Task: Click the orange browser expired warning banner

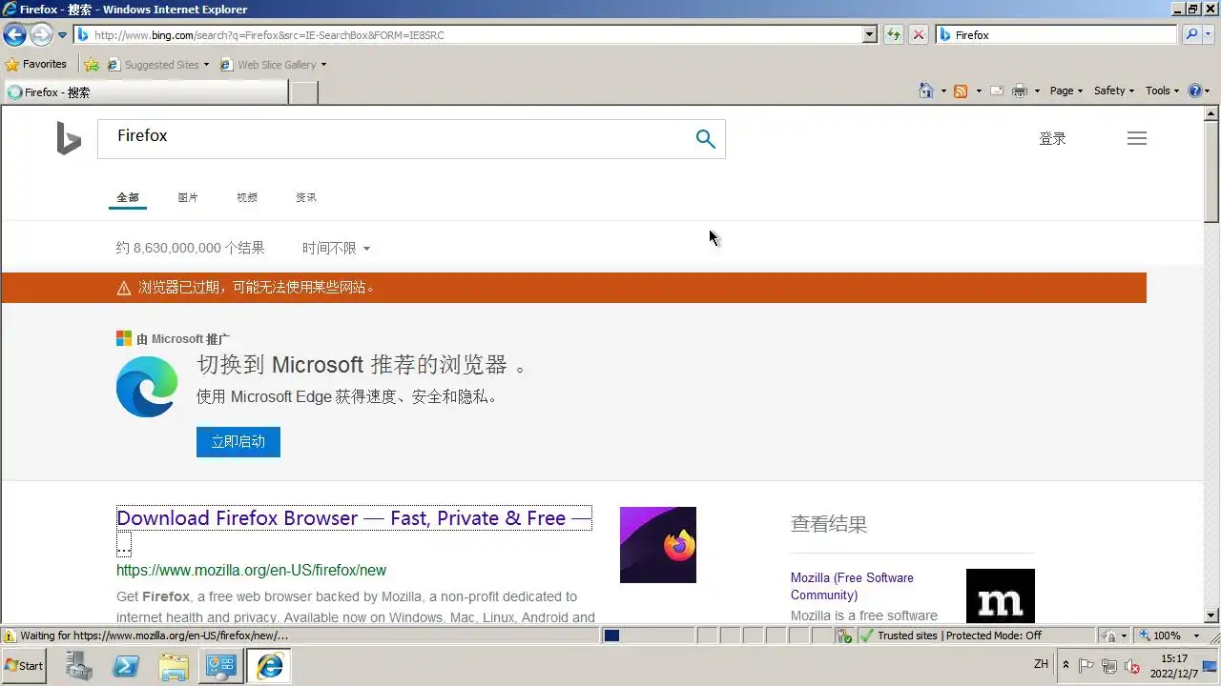Action: click(574, 288)
